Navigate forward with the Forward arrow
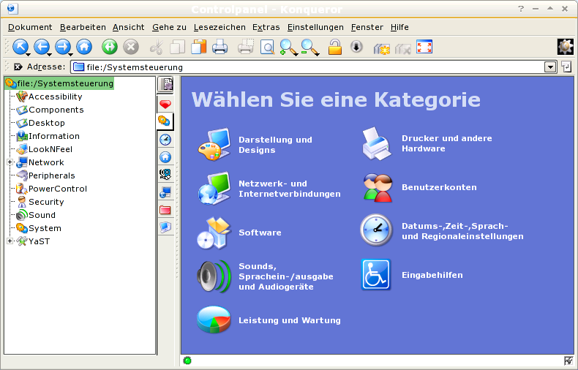This screenshot has width=578, height=370. (x=63, y=47)
